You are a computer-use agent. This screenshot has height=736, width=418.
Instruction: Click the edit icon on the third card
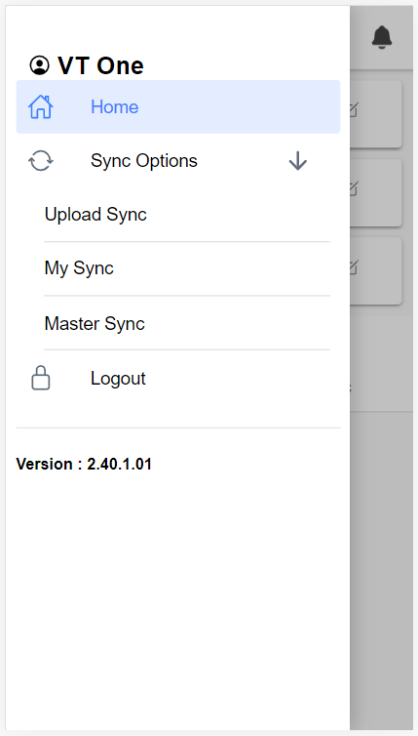tap(354, 267)
